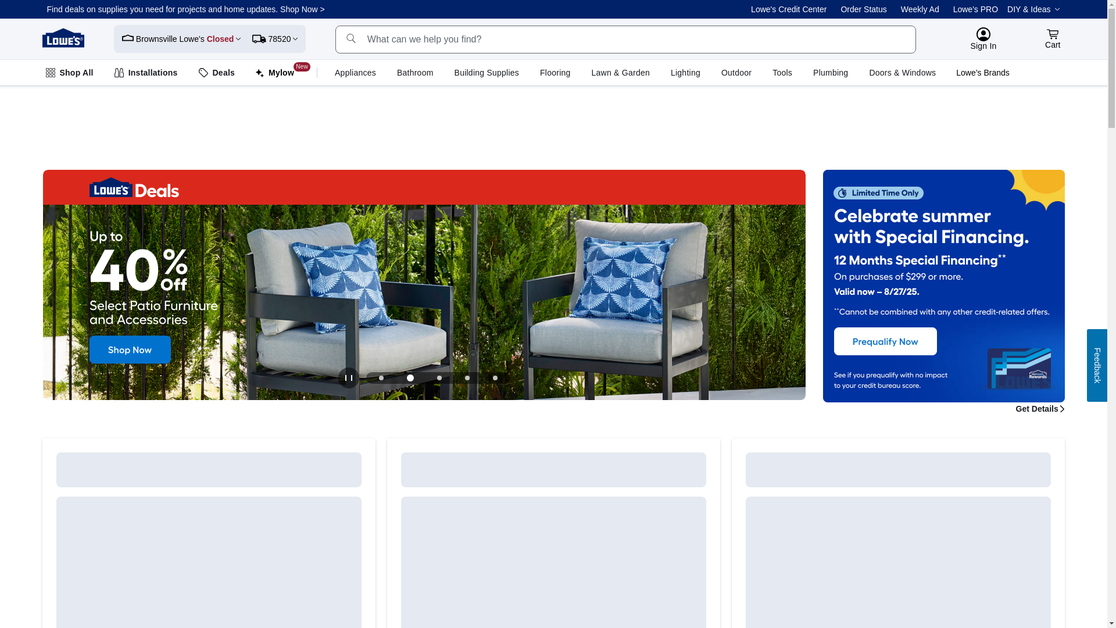Select the third carousel slide dot
Image resolution: width=1116 pixels, height=628 pixels.
coord(439,378)
